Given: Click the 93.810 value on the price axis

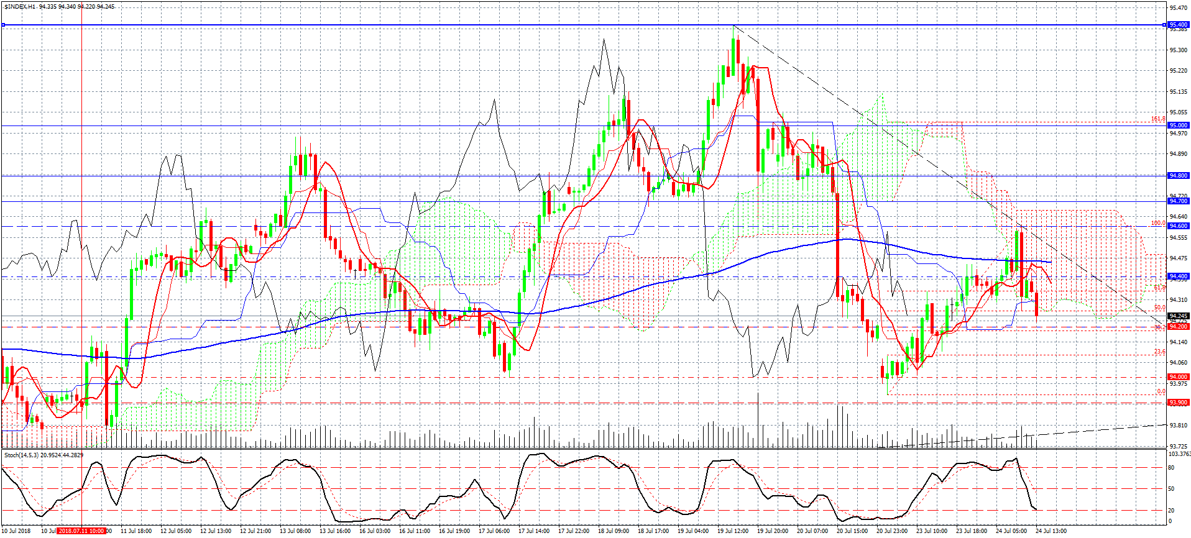Looking at the screenshot, I should (1178, 426).
